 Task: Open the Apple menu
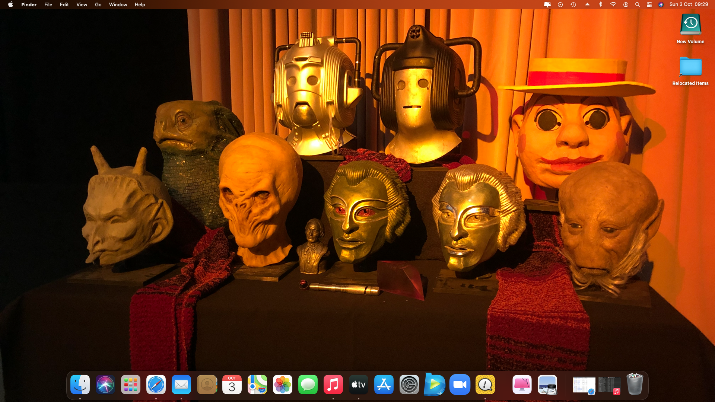(x=10, y=4)
